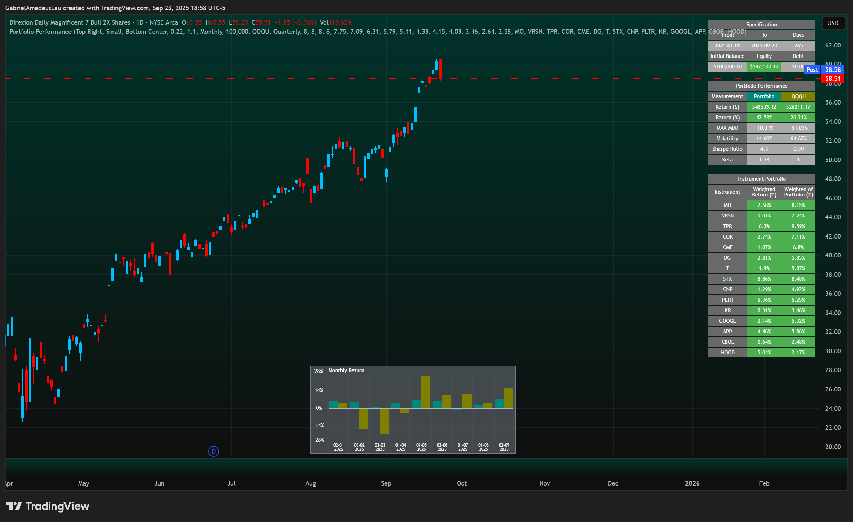Click the STX weighted return 8.86%

pos(764,279)
